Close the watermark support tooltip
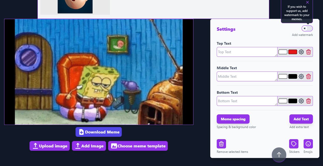 (x=307, y=2)
